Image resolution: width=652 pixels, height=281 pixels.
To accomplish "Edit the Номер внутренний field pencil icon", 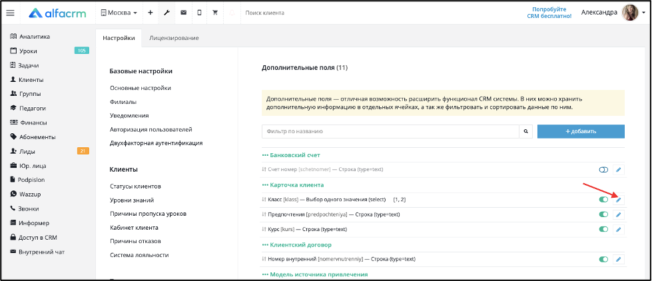I will (x=618, y=260).
